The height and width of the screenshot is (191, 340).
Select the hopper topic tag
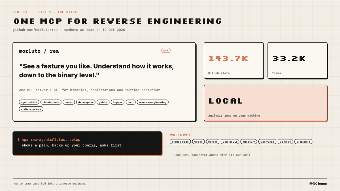coord(118,102)
